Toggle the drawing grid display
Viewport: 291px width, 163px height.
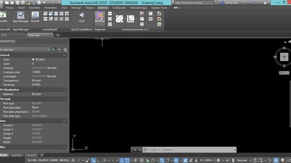[73, 160]
